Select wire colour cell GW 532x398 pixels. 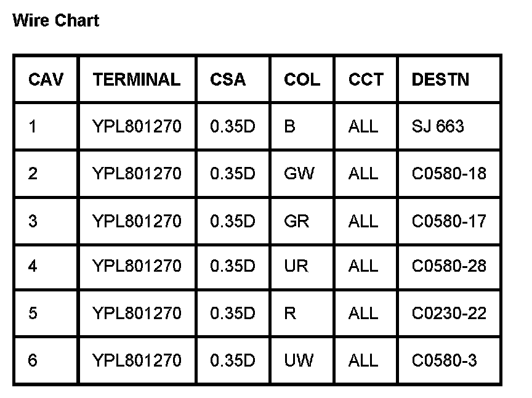pos(299,173)
